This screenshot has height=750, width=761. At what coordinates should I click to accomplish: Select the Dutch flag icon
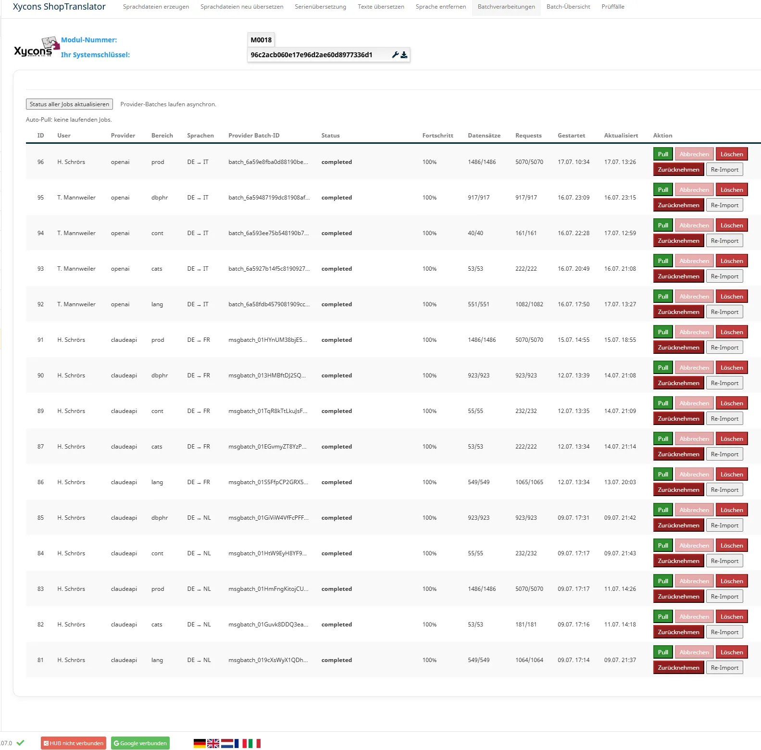point(227,743)
